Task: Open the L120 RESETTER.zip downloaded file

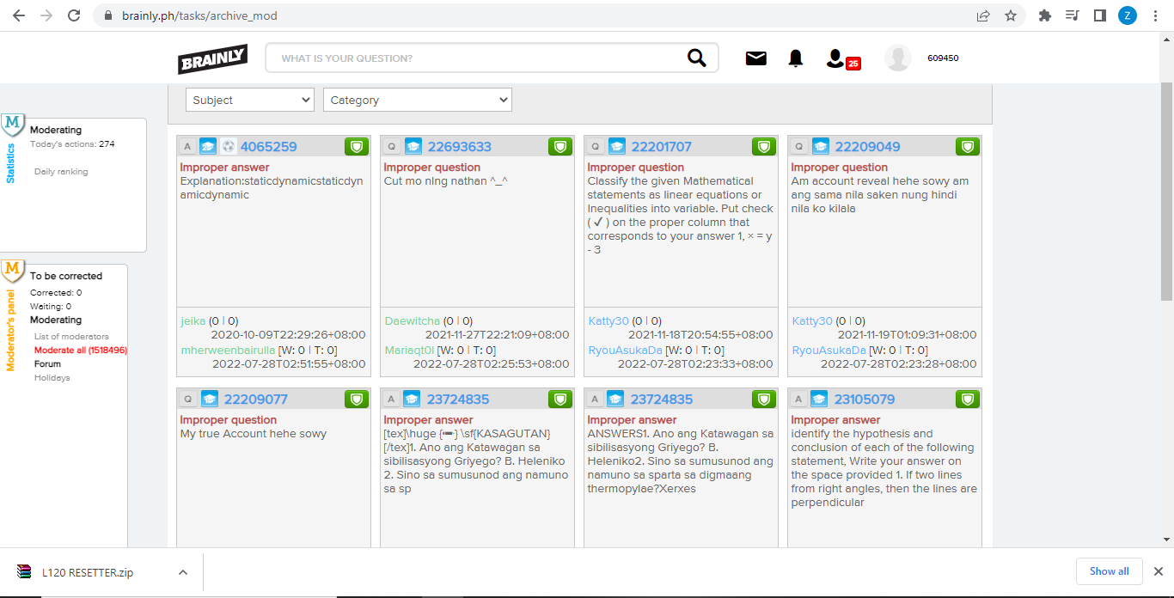Action: (x=86, y=572)
